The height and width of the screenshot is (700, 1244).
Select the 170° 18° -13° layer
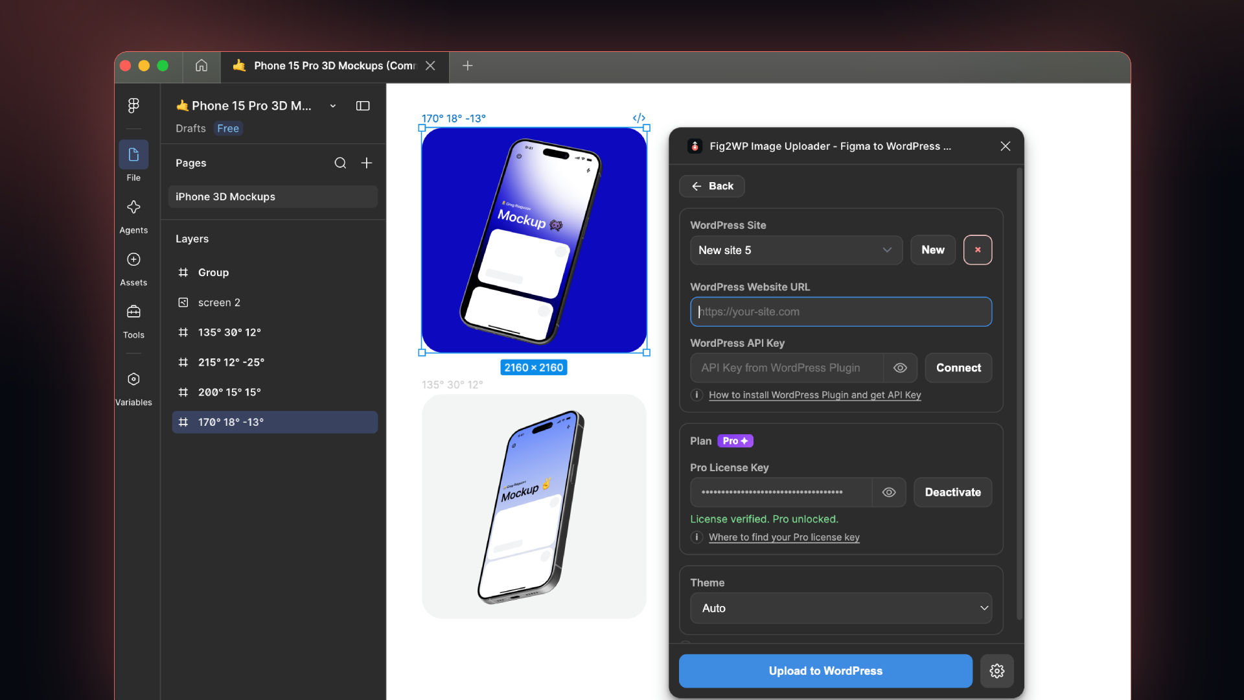click(x=275, y=423)
